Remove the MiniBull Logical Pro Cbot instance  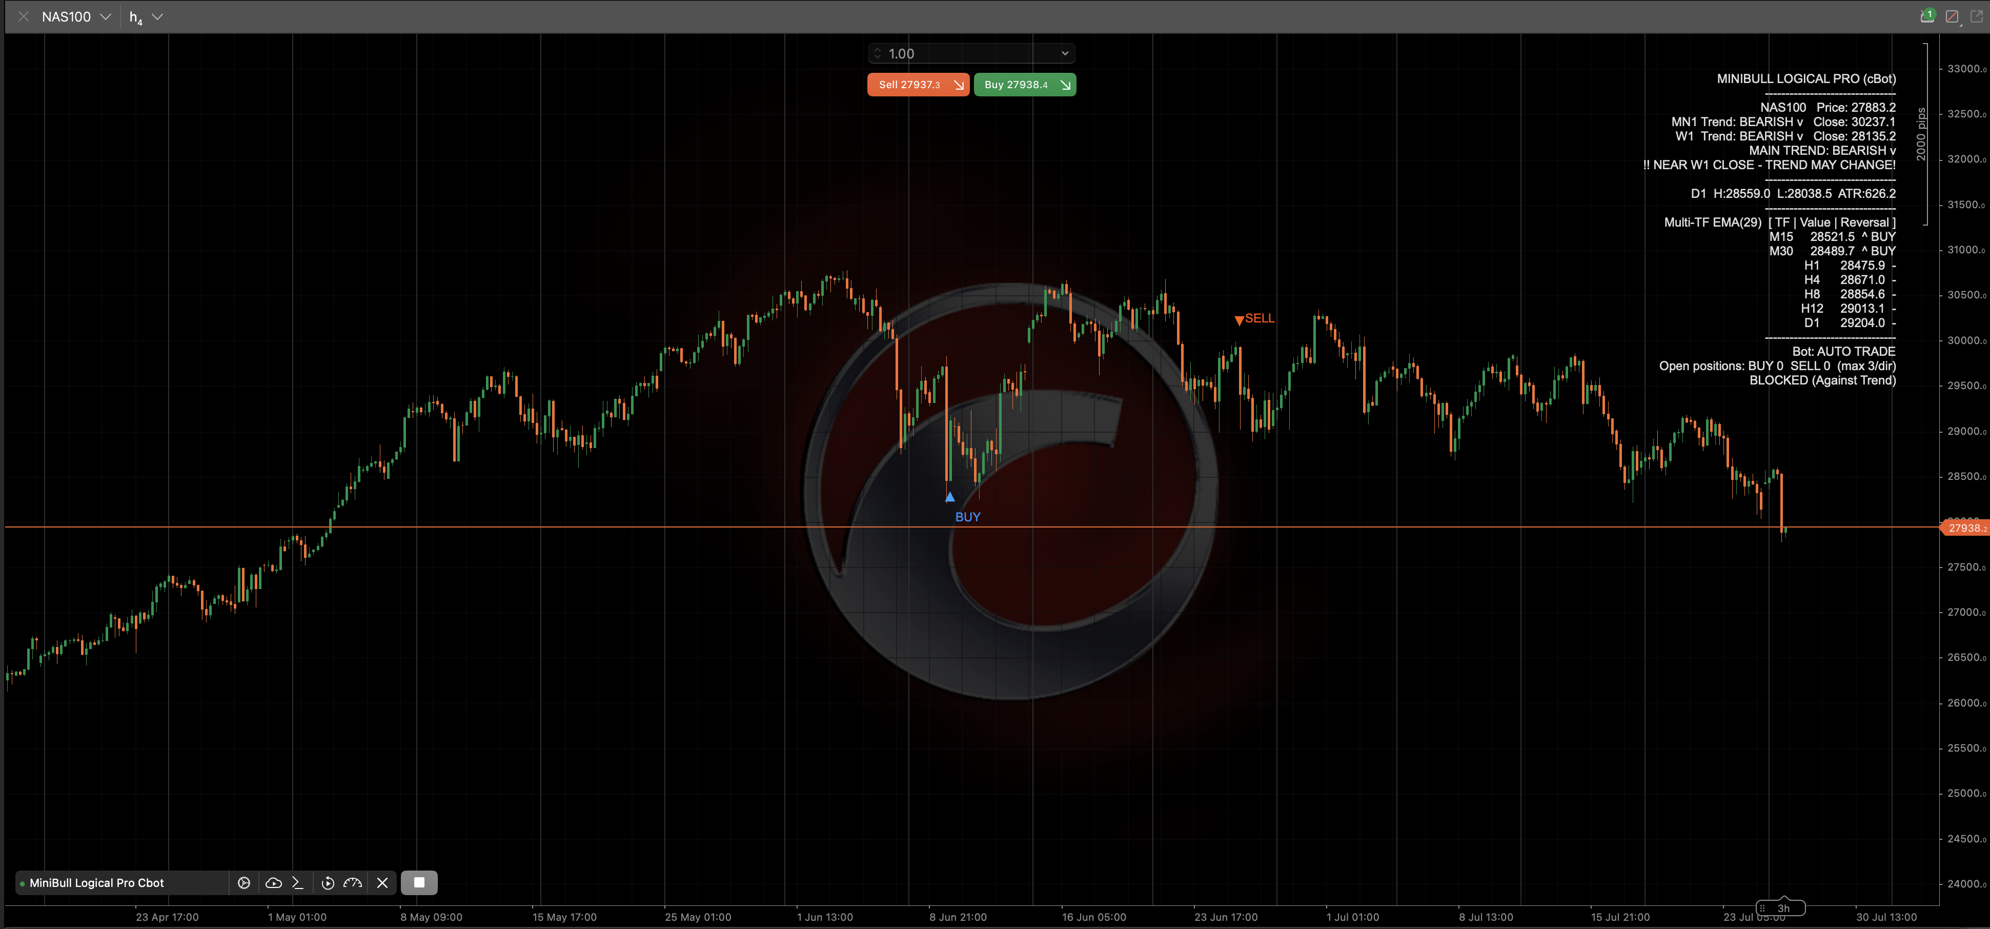382,883
